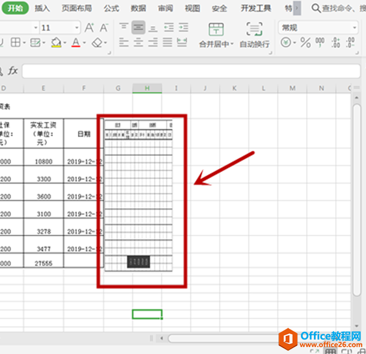
Task: Switch to the 视图 tab
Action: click(192, 9)
